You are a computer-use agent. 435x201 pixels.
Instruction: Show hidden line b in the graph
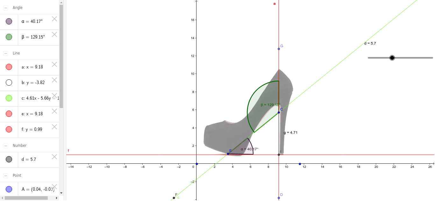coord(9,83)
